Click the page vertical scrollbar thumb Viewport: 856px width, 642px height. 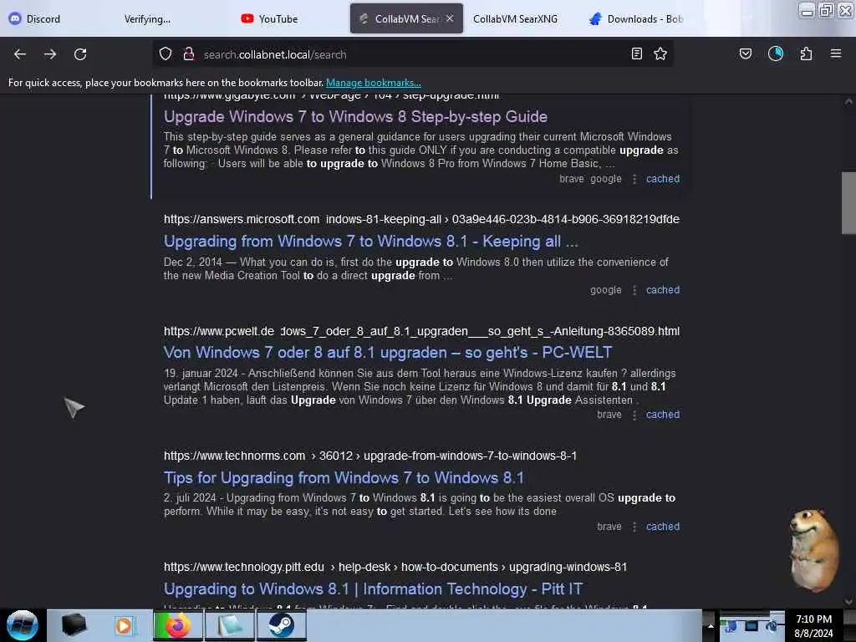(x=848, y=202)
